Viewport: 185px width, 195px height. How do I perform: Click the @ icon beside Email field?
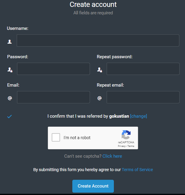point(10,98)
